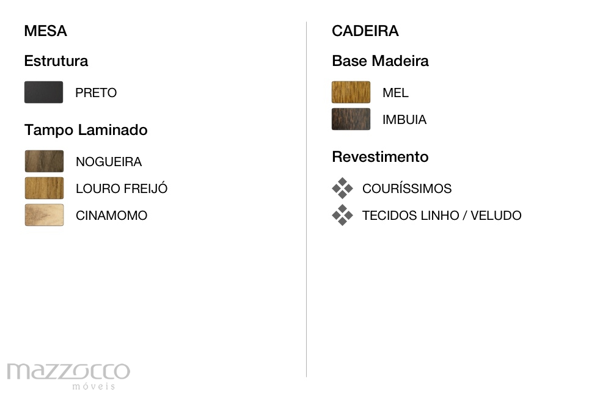Click the MESA section heading

[x=46, y=31]
